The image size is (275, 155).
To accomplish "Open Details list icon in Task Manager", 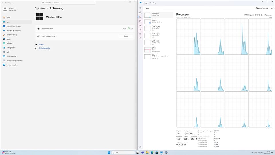I will (x=140, y=34).
